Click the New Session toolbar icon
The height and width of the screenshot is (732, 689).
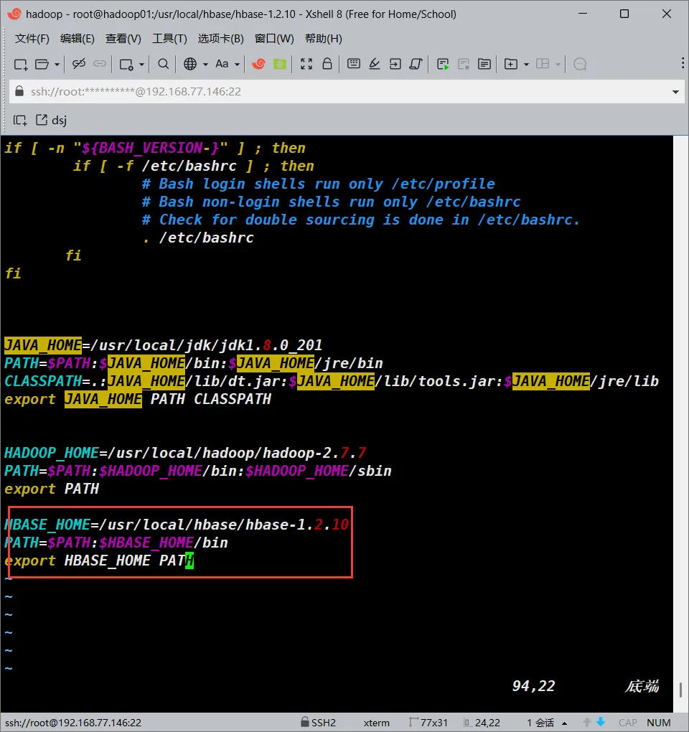click(x=21, y=64)
